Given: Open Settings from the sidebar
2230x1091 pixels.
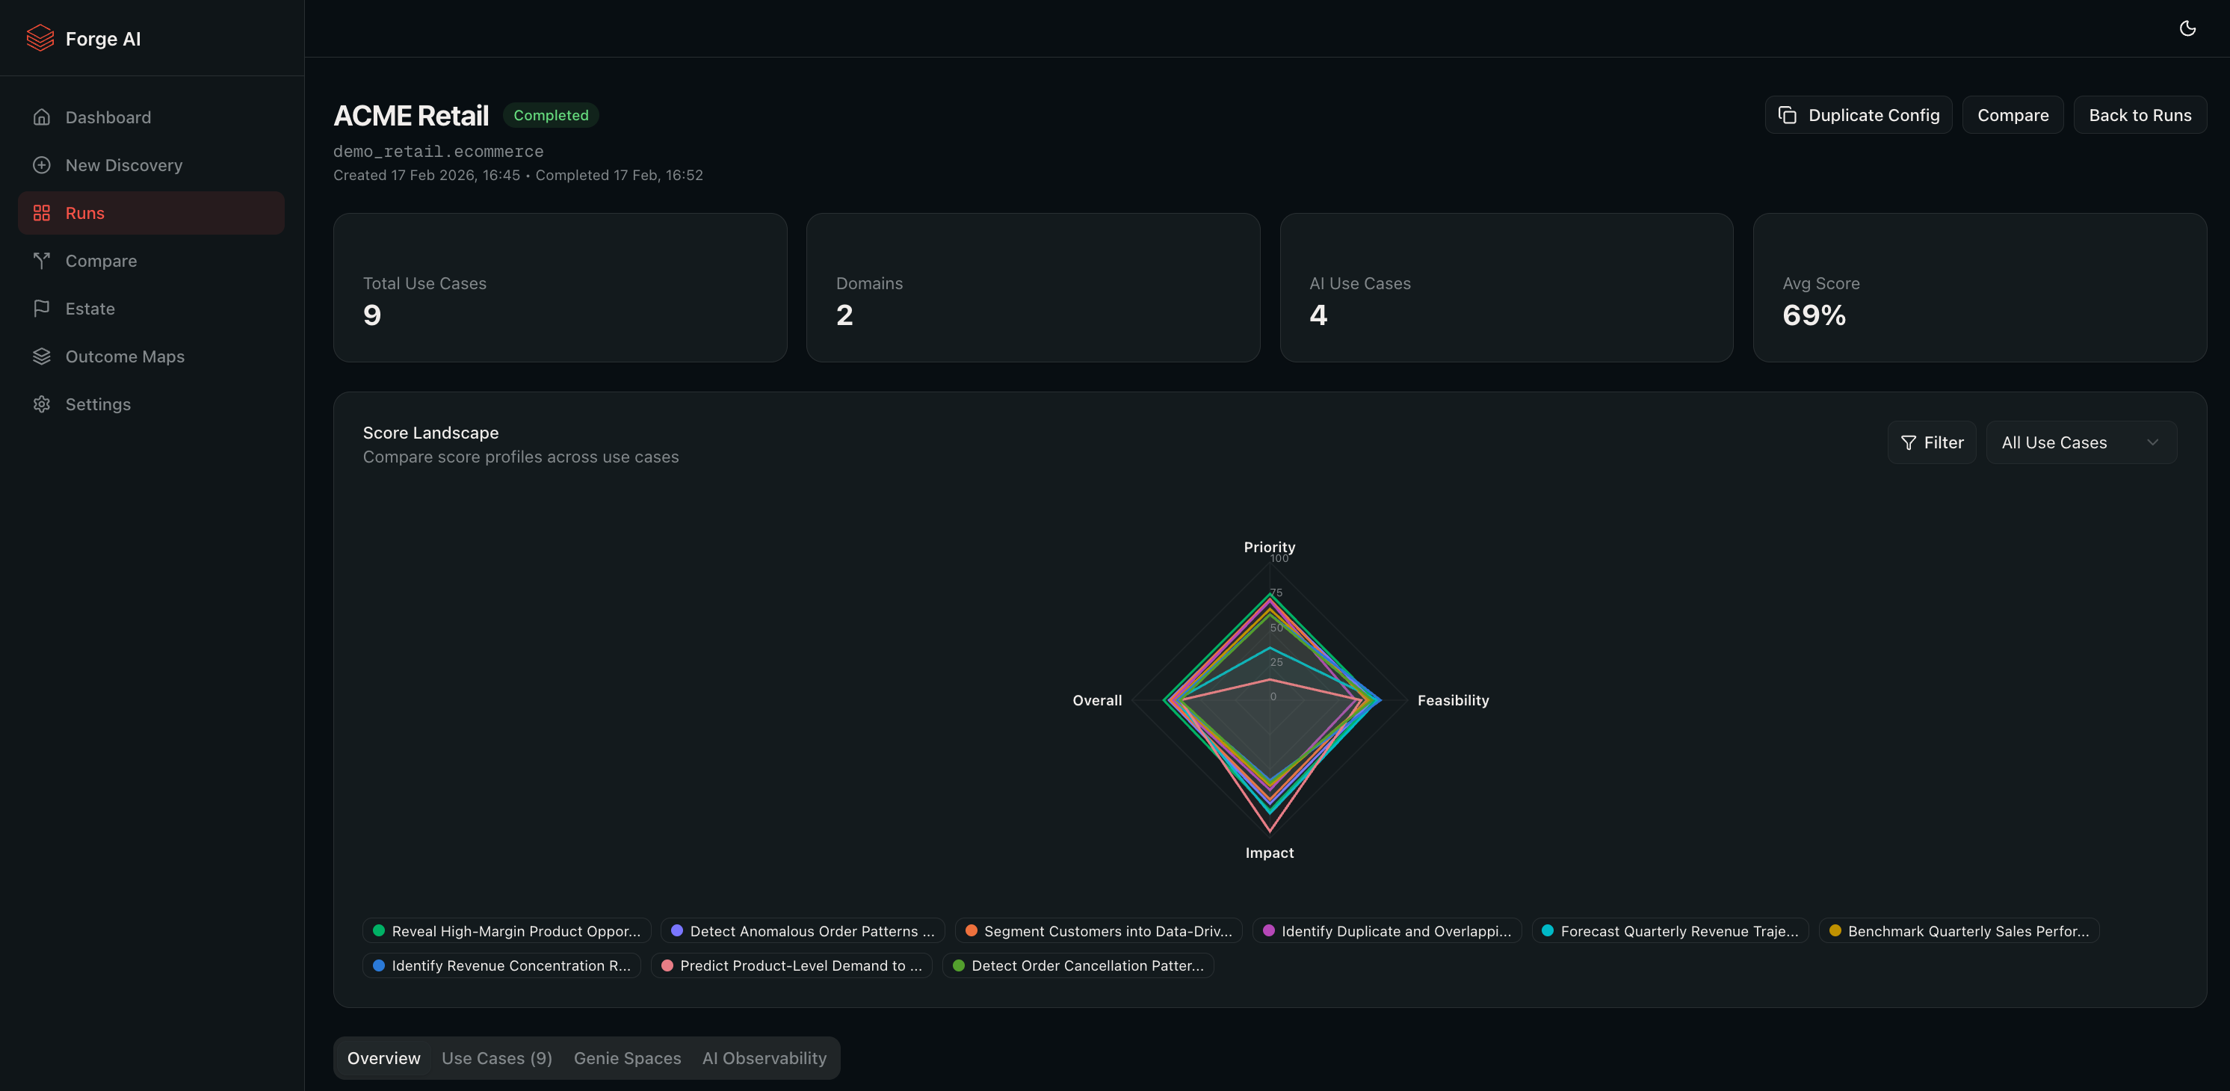Looking at the screenshot, I should point(151,404).
